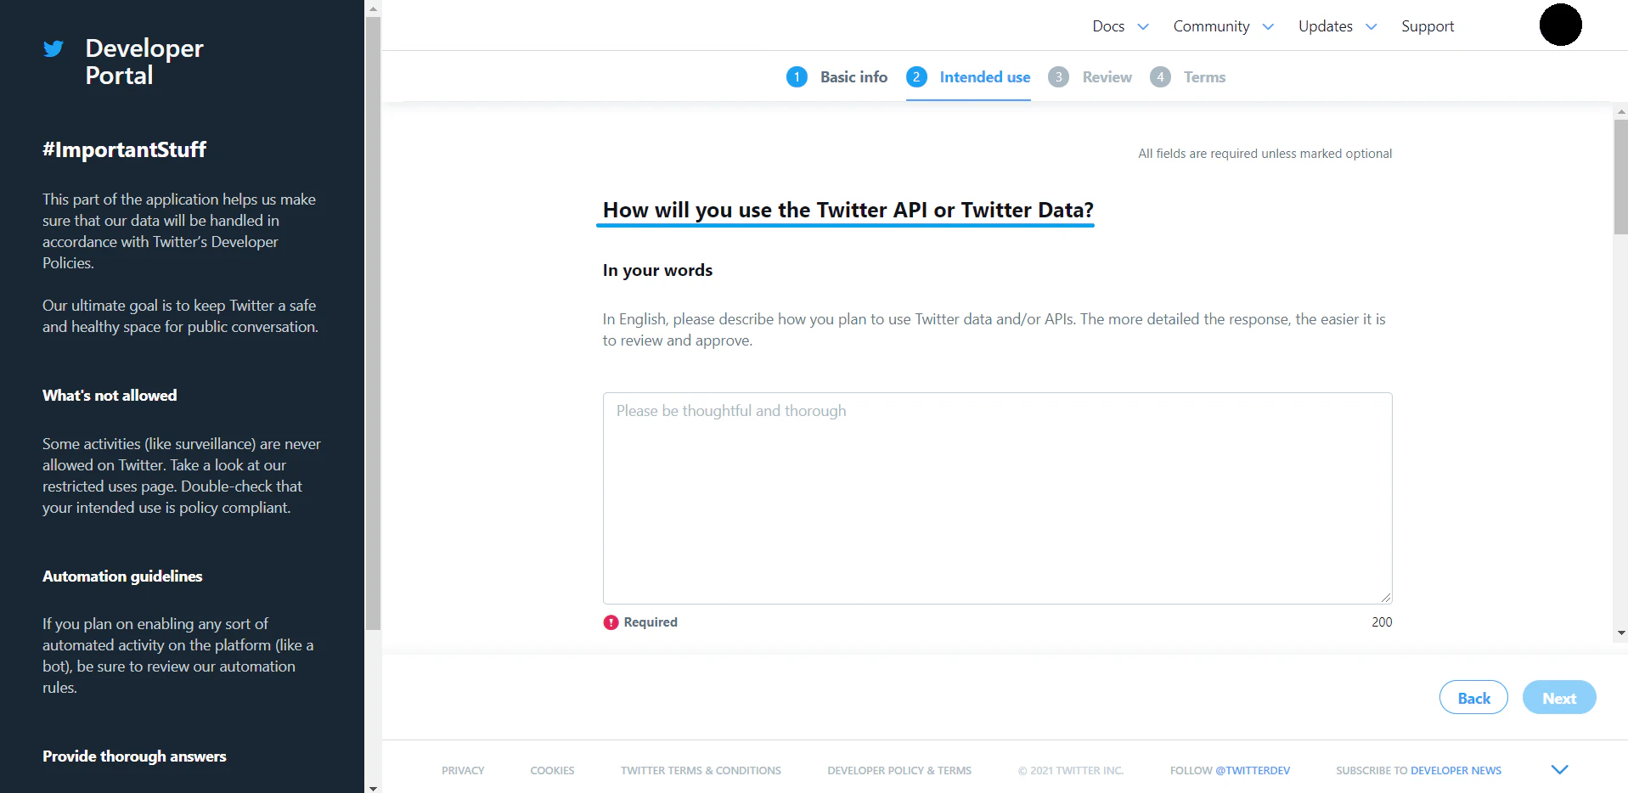Focus the intended use description textarea
Screen dimensions: 1628x793
[997, 498]
